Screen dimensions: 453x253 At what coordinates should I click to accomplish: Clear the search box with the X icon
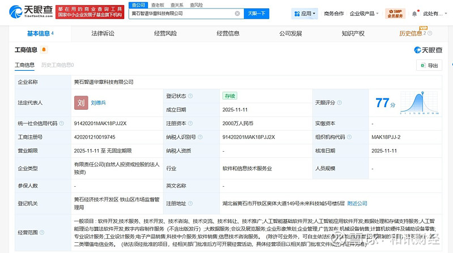(x=237, y=14)
